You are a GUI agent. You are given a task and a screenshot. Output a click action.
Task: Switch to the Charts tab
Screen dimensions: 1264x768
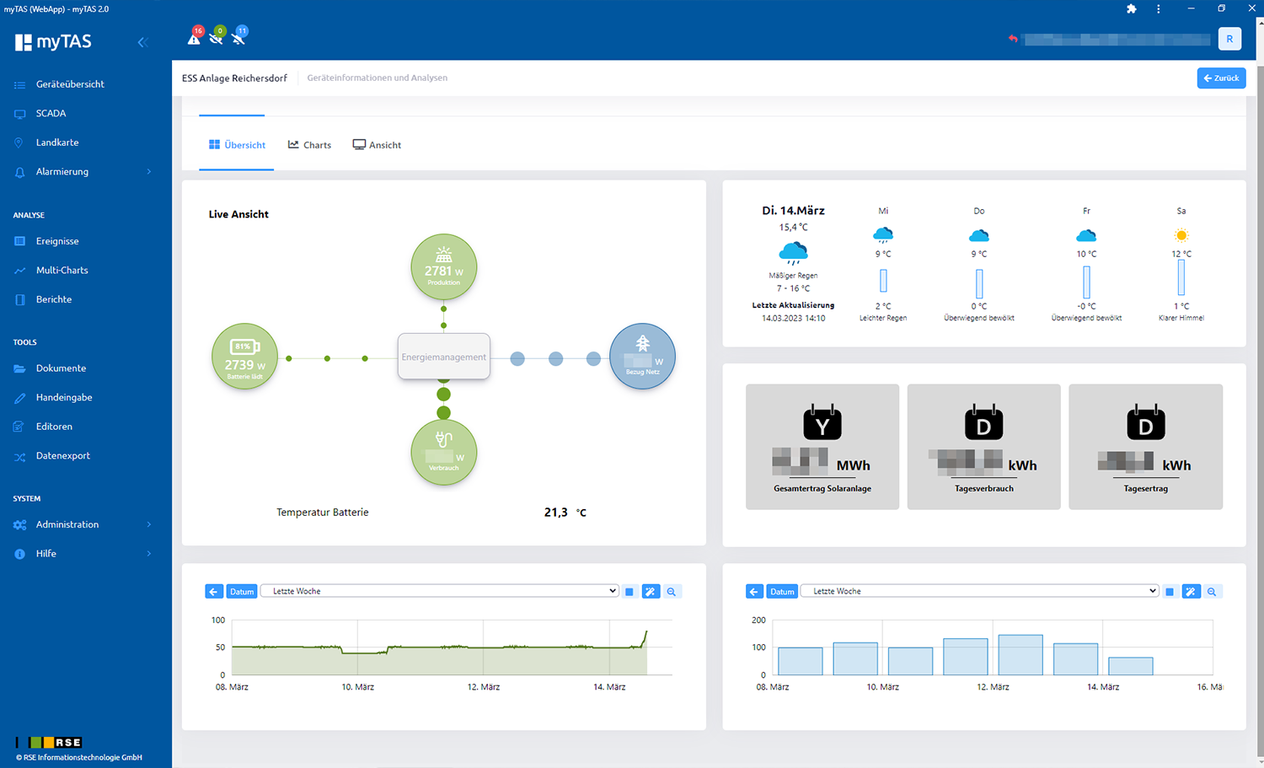pyautogui.click(x=309, y=145)
